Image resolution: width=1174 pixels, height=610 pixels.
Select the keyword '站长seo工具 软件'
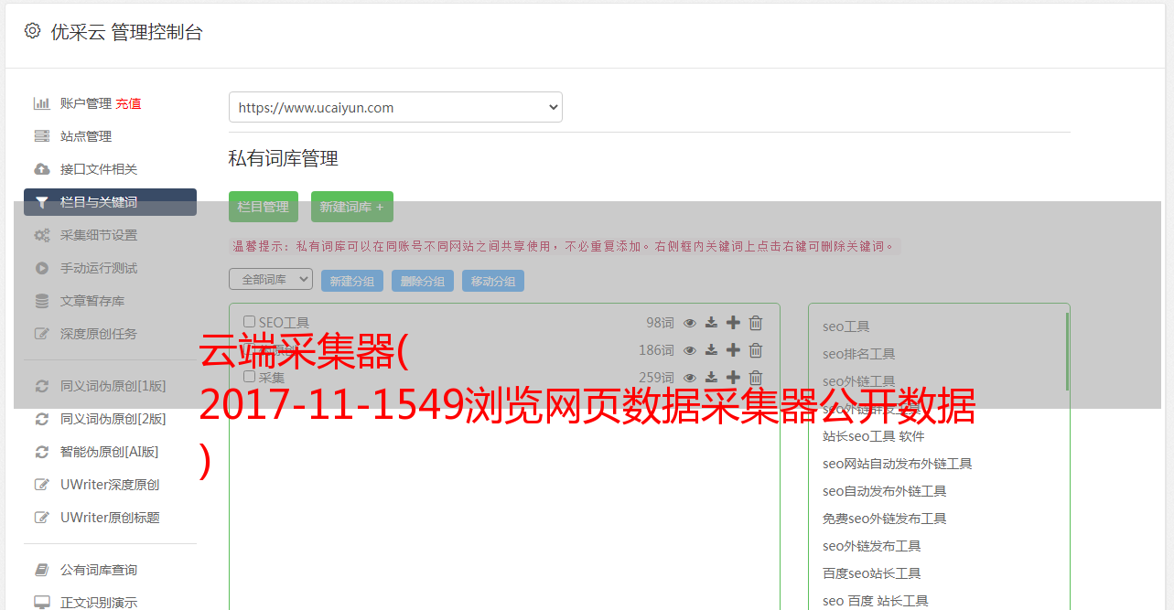coord(874,436)
